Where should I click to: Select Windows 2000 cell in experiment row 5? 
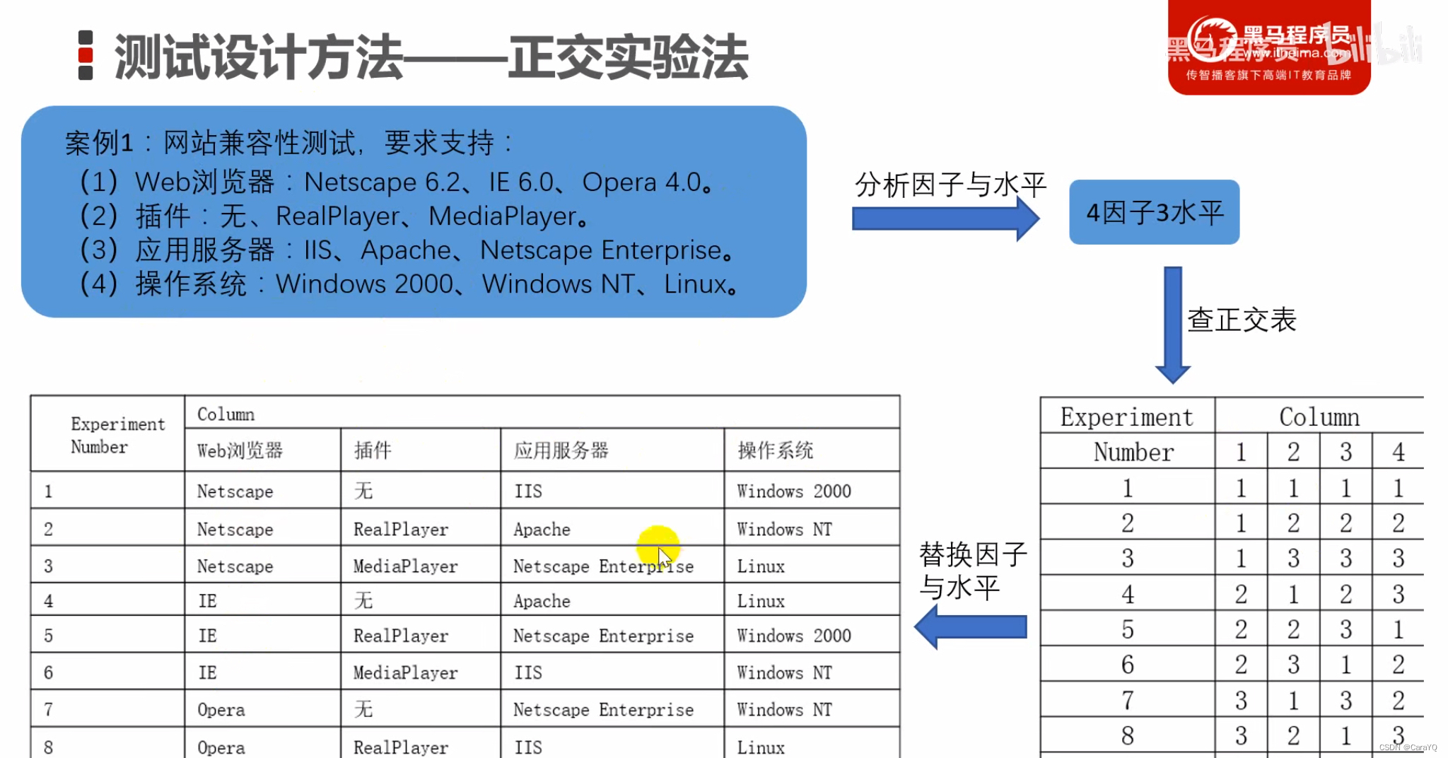[x=812, y=634]
